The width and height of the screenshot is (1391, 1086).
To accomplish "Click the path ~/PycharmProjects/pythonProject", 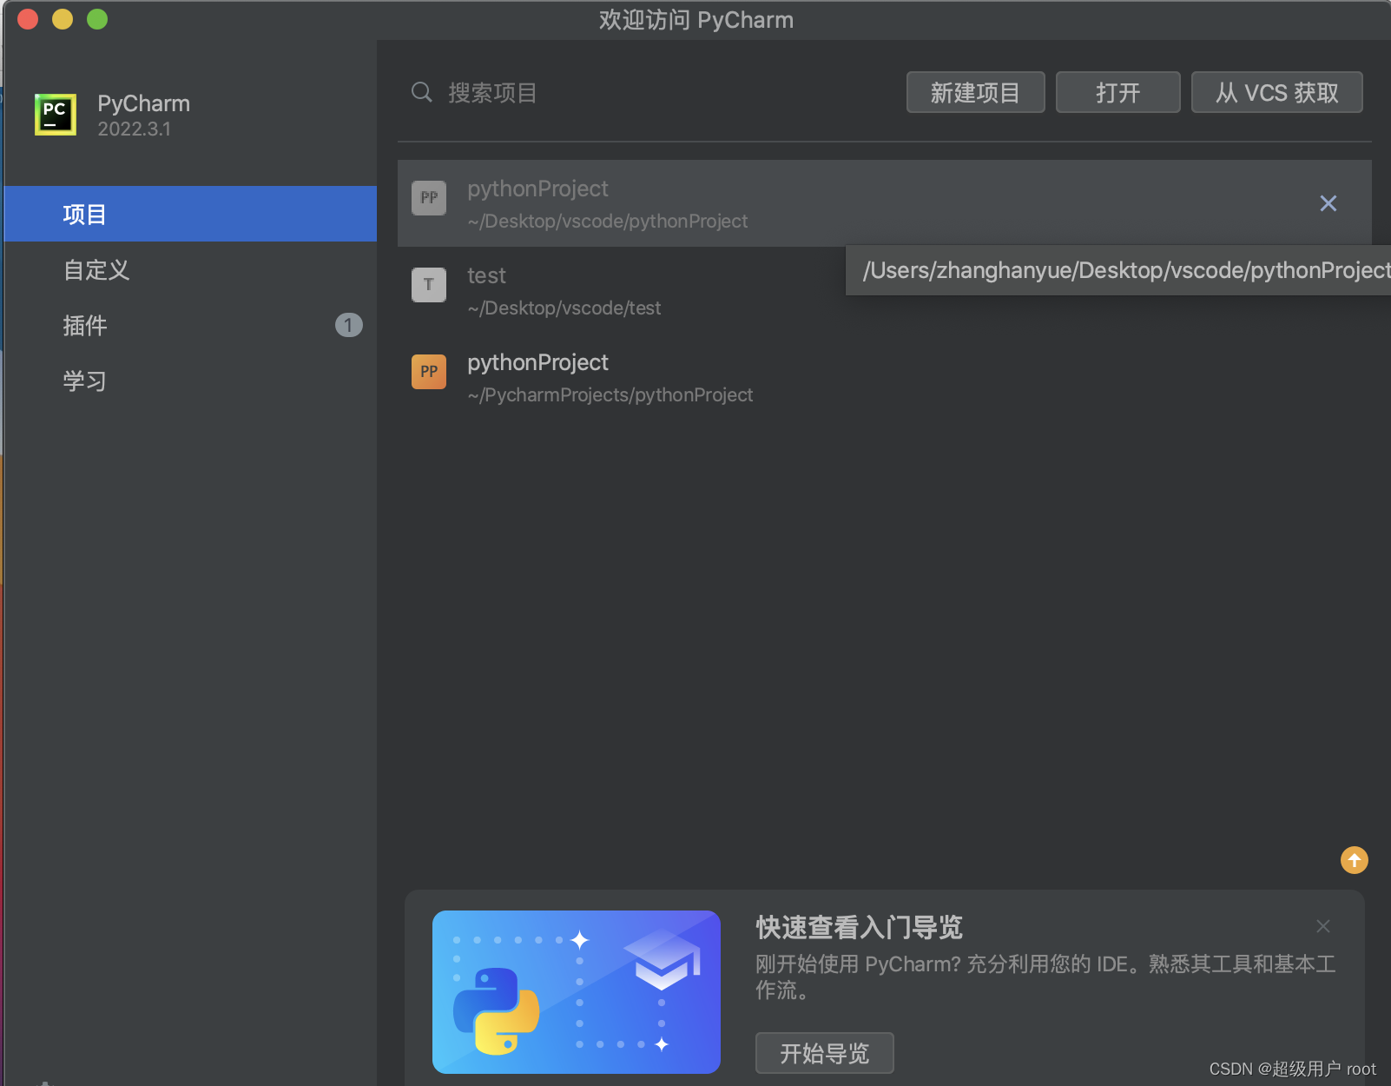I will click(610, 394).
